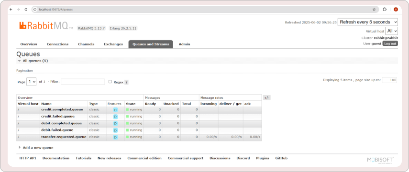Click the Erlang 26.2.5.11 version label
The height and width of the screenshot is (172, 409).
coord(123,28)
